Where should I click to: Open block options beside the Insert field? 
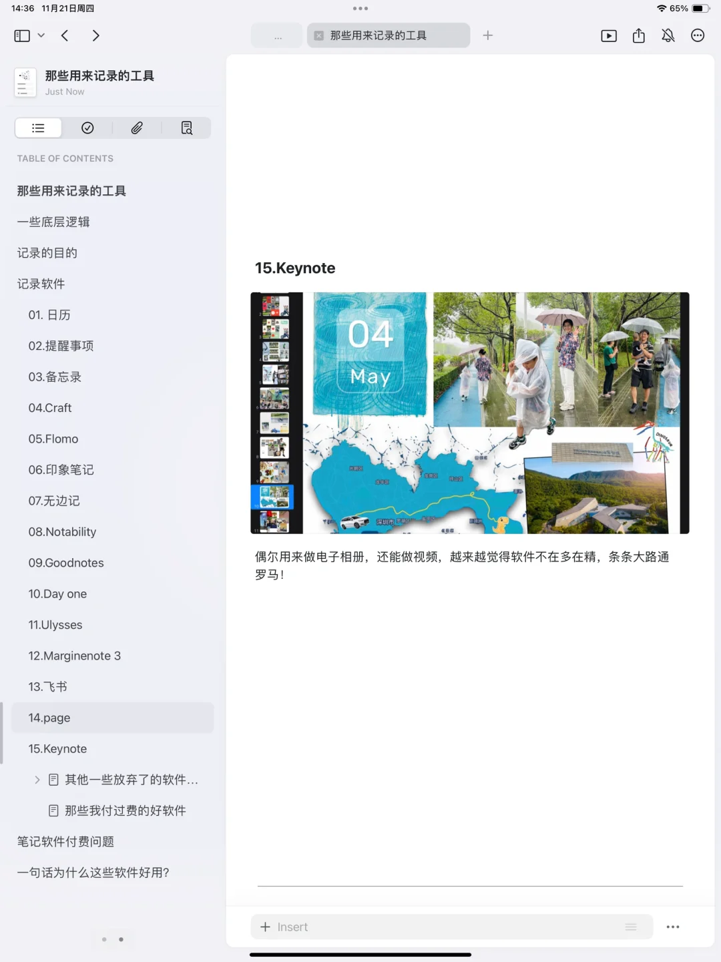630,927
